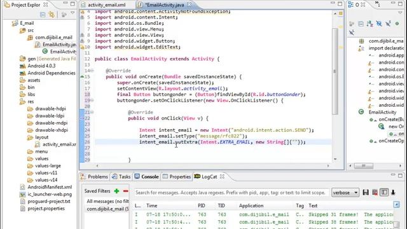This screenshot has height=229, width=407.
Task: Click the code editor vertical scrollbar
Action: (x=335, y=71)
